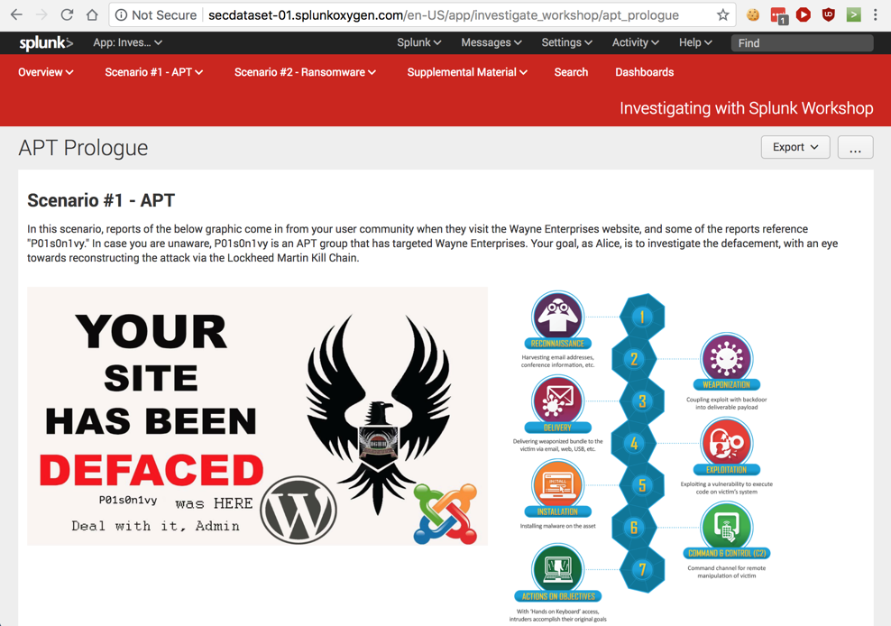The image size is (891, 626).
Task: Click the Scenario #1 - APT heading
Action: pyautogui.click(x=101, y=200)
